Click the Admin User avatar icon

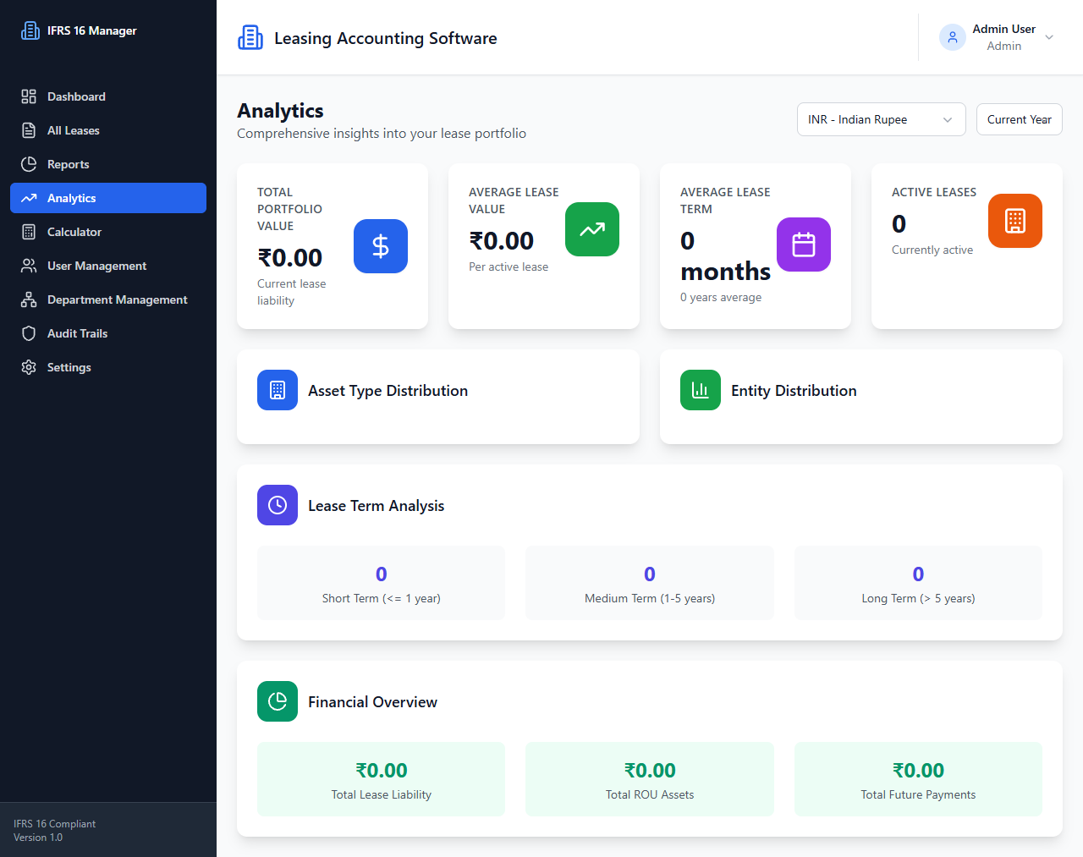click(x=953, y=37)
